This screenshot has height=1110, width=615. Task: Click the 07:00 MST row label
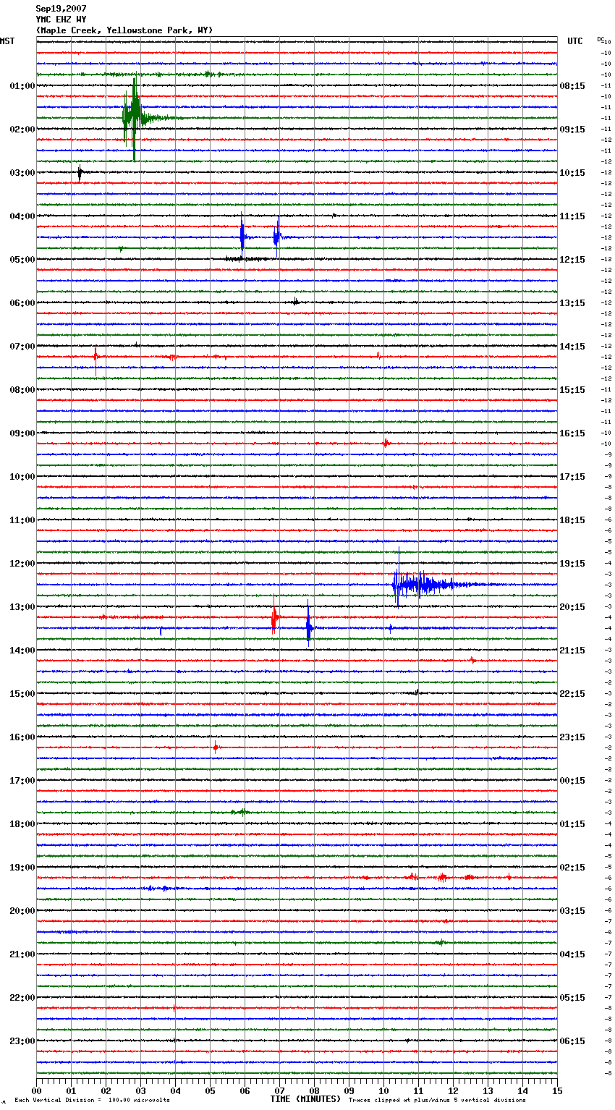[22, 347]
